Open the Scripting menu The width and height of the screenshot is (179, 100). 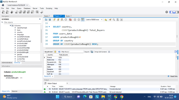coord(49,8)
